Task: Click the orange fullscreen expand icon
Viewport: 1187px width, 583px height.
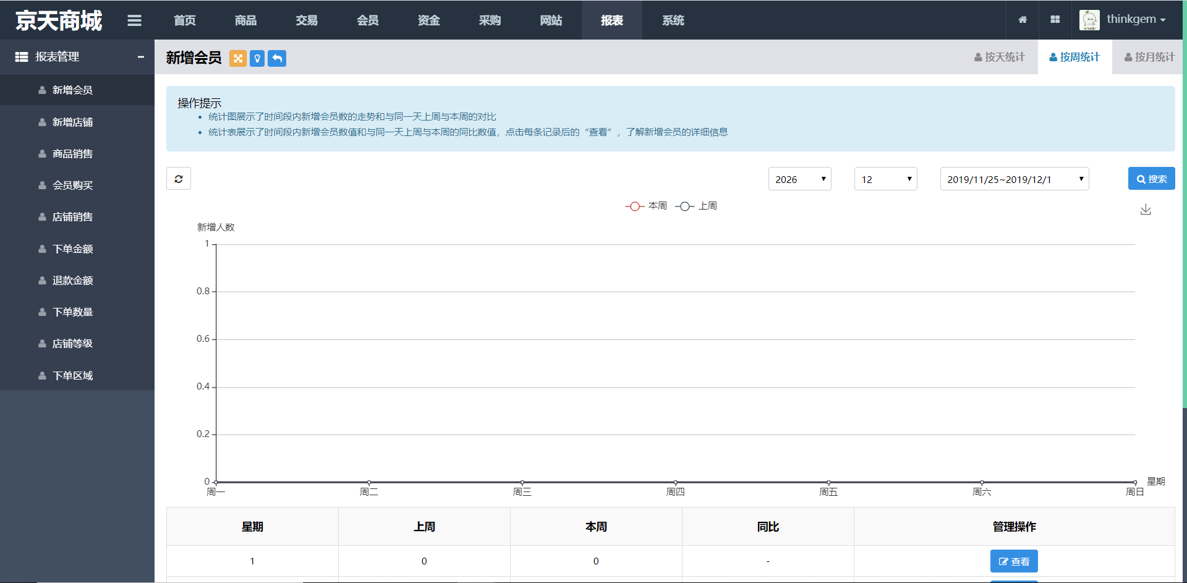Action: pos(237,58)
